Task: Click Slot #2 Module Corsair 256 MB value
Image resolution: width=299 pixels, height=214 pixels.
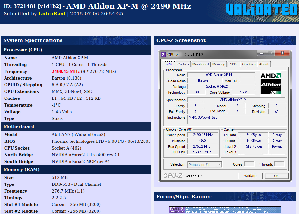Action: (x=76, y=211)
